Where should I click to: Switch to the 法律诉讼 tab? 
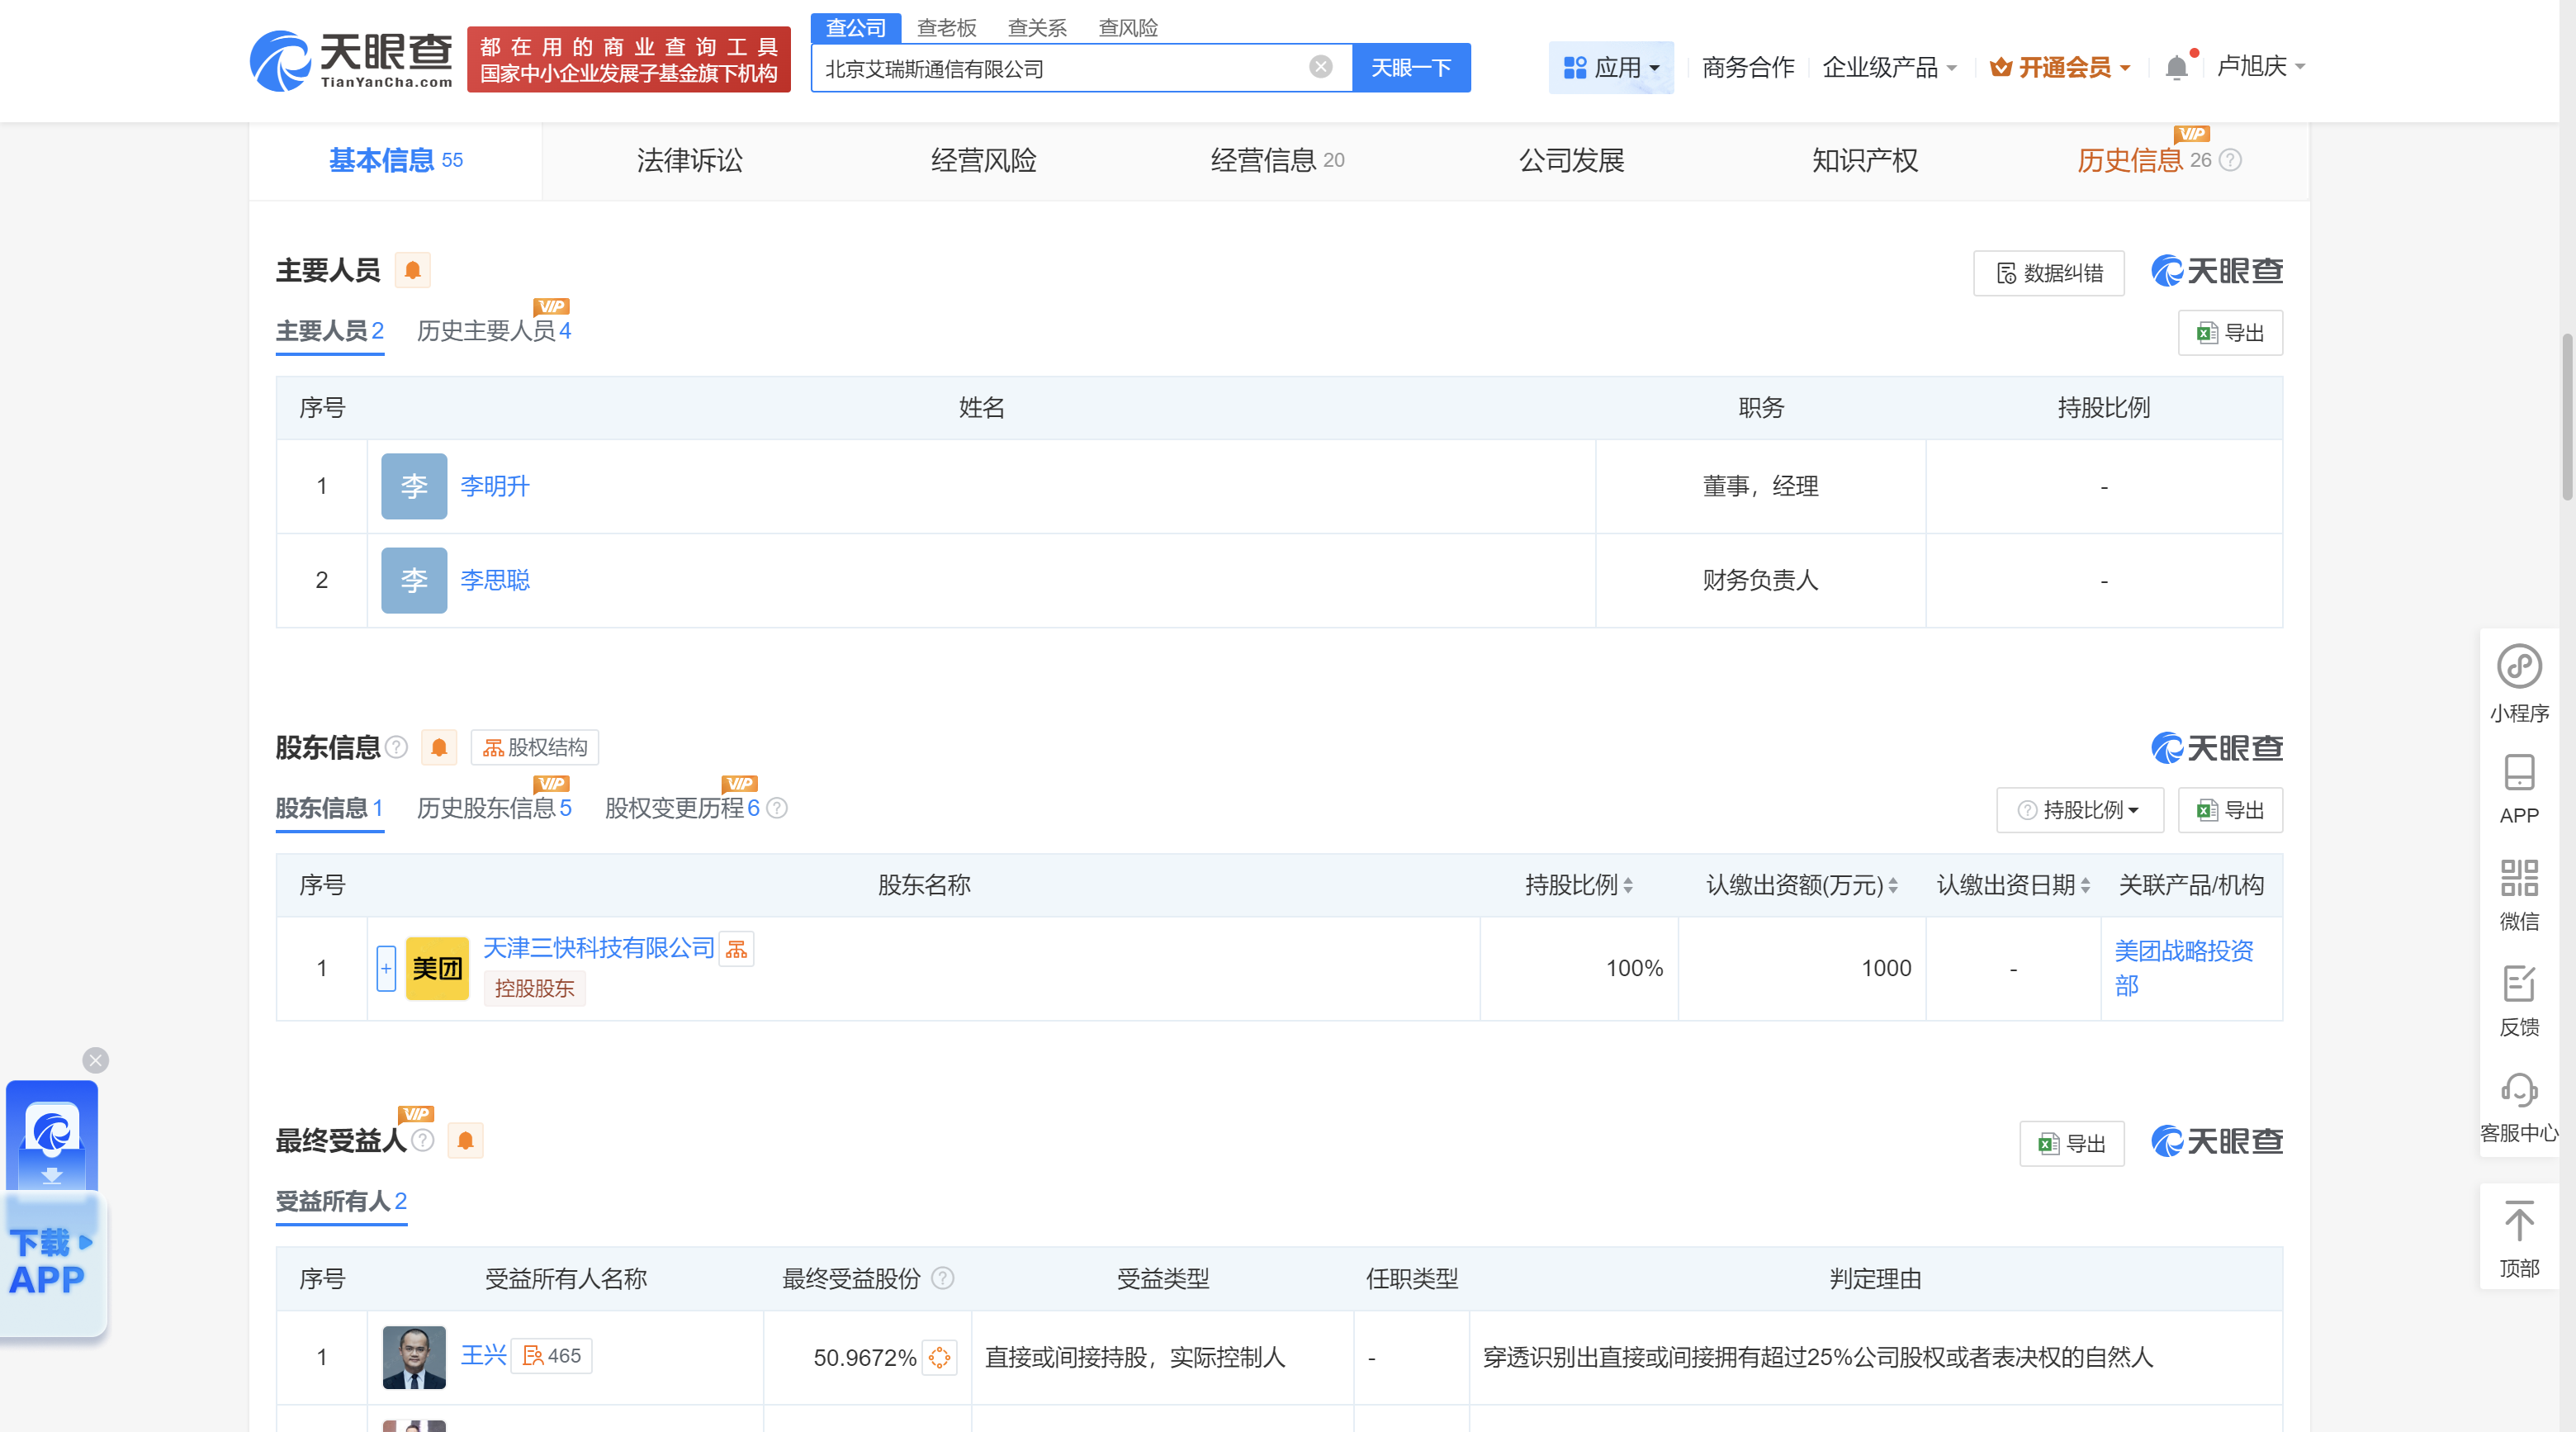[689, 160]
